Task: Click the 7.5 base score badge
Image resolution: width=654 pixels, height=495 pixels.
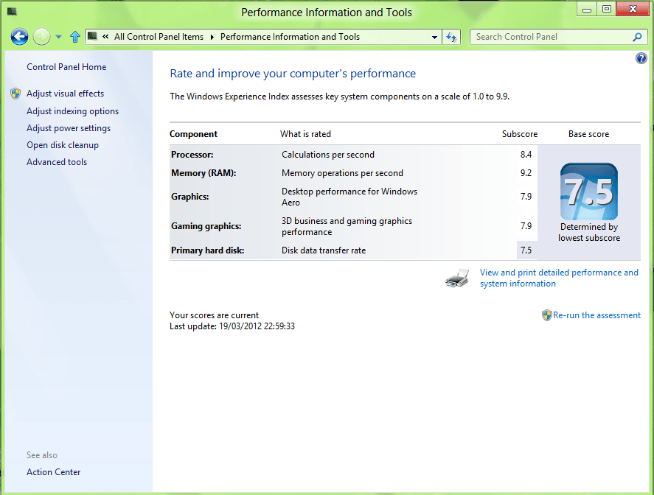Action: (589, 192)
